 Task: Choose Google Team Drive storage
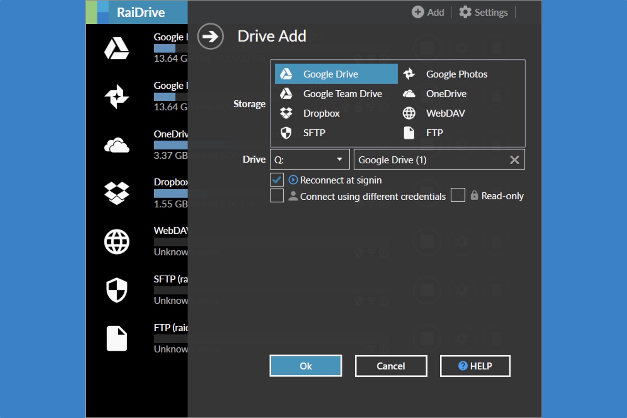pos(336,94)
